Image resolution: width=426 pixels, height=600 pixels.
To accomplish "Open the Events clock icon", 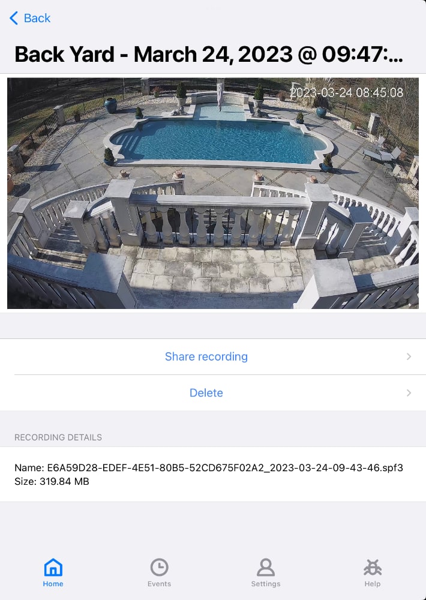I will tap(159, 567).
